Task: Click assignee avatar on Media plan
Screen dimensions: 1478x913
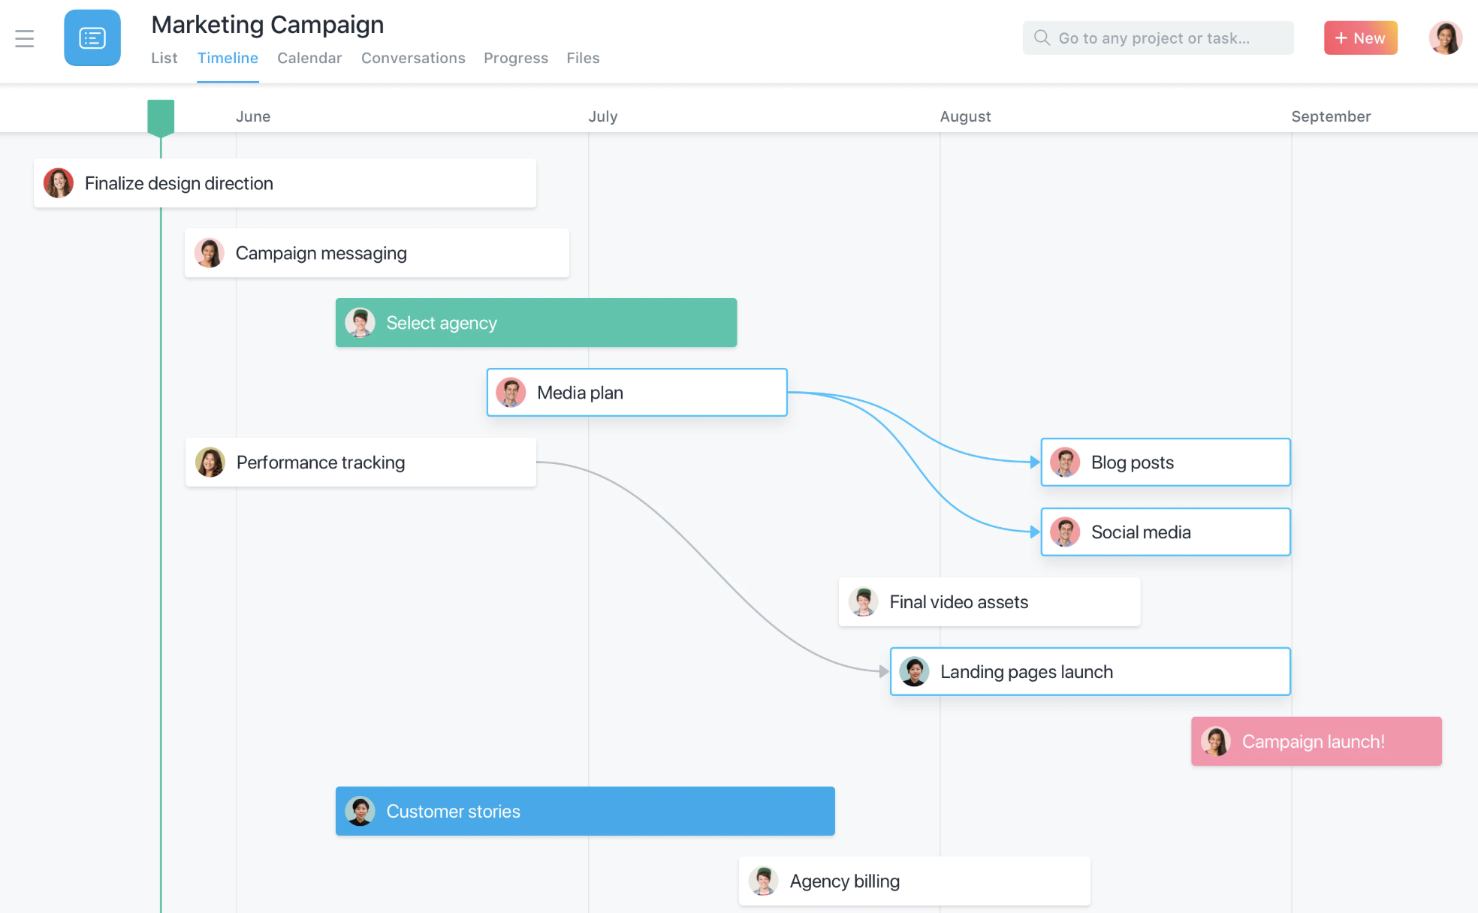Action: [x=511, y=393]
